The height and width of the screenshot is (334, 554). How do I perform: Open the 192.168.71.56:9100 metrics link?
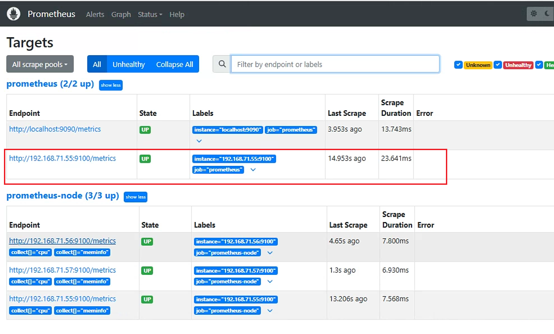tap(62, 241)
